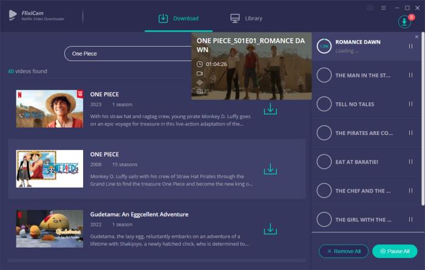This screenshot has width=425, height=270.
Task: Pause the TELL NO TALES download
Action: pos(411,104)
